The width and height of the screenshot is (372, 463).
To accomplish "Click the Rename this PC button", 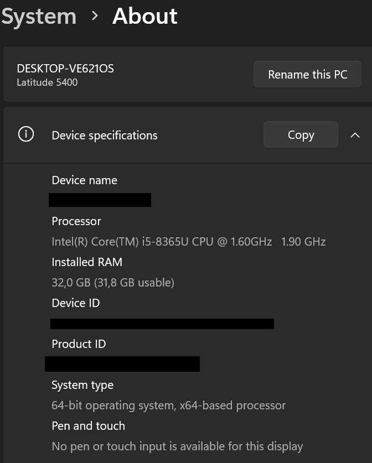I will click(308, 74).
